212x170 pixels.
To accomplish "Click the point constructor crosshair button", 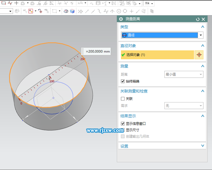I will tap(199, 55).
